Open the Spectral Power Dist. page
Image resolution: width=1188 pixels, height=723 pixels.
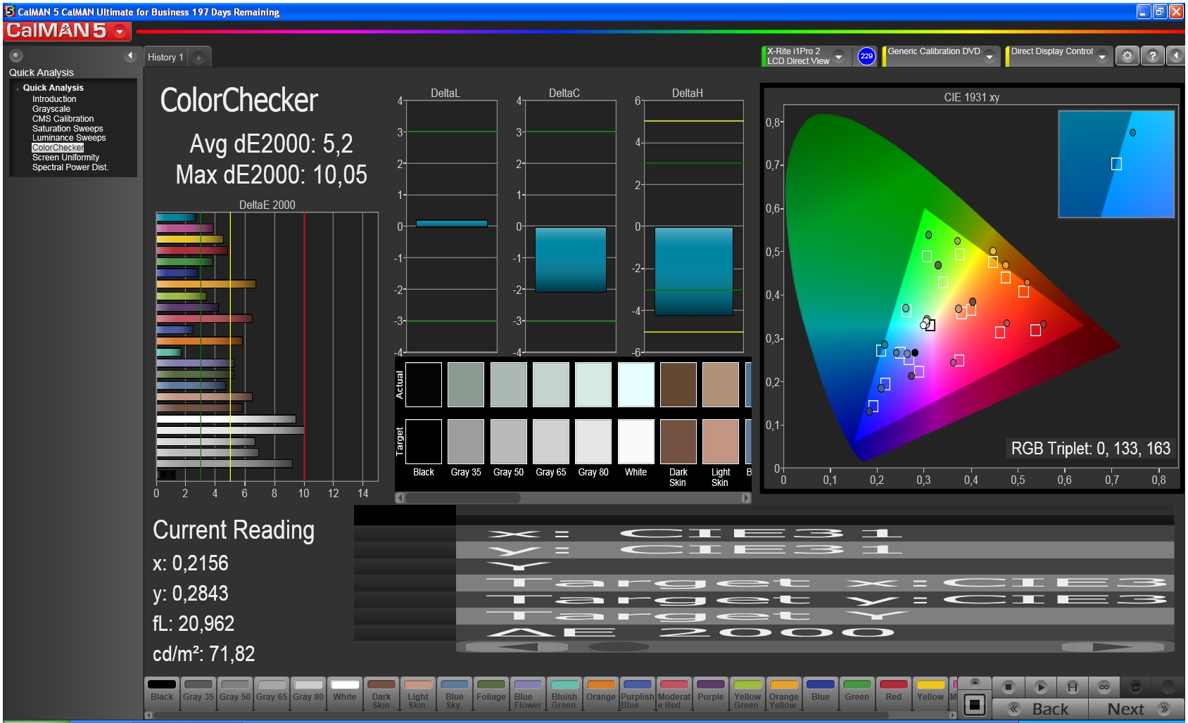[70, 167]
